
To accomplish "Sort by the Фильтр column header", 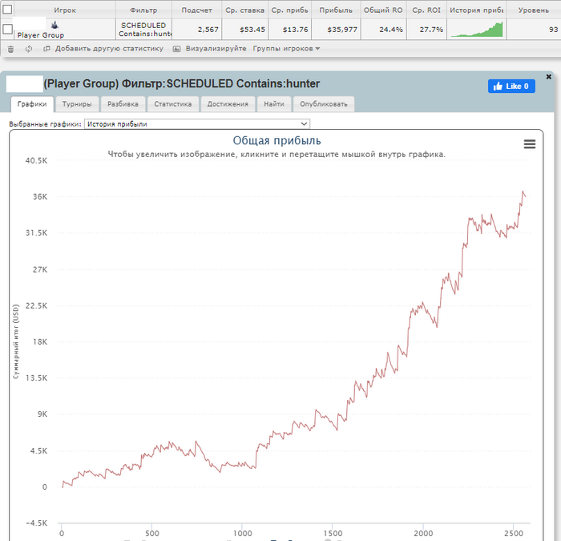I will point(143,10).
